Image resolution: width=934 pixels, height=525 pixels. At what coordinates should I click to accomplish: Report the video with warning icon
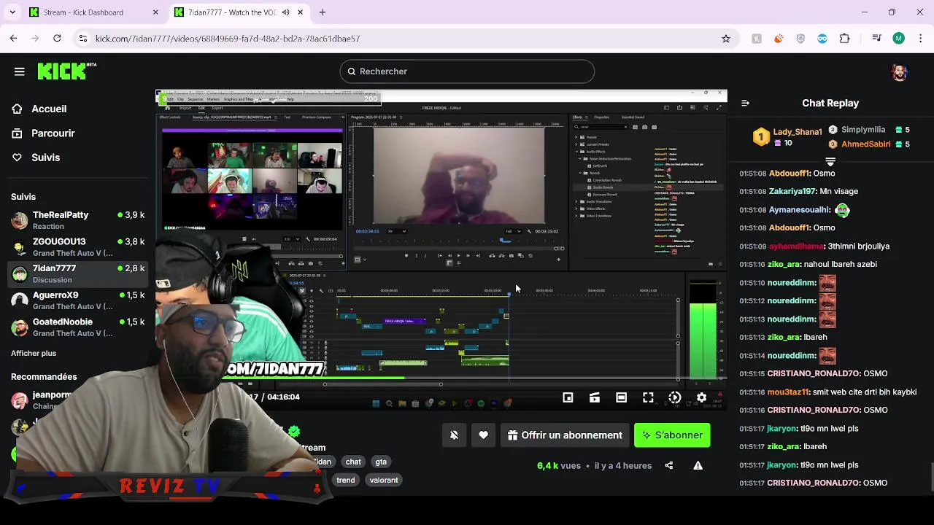pyautogui.click(x=698, y=465)
